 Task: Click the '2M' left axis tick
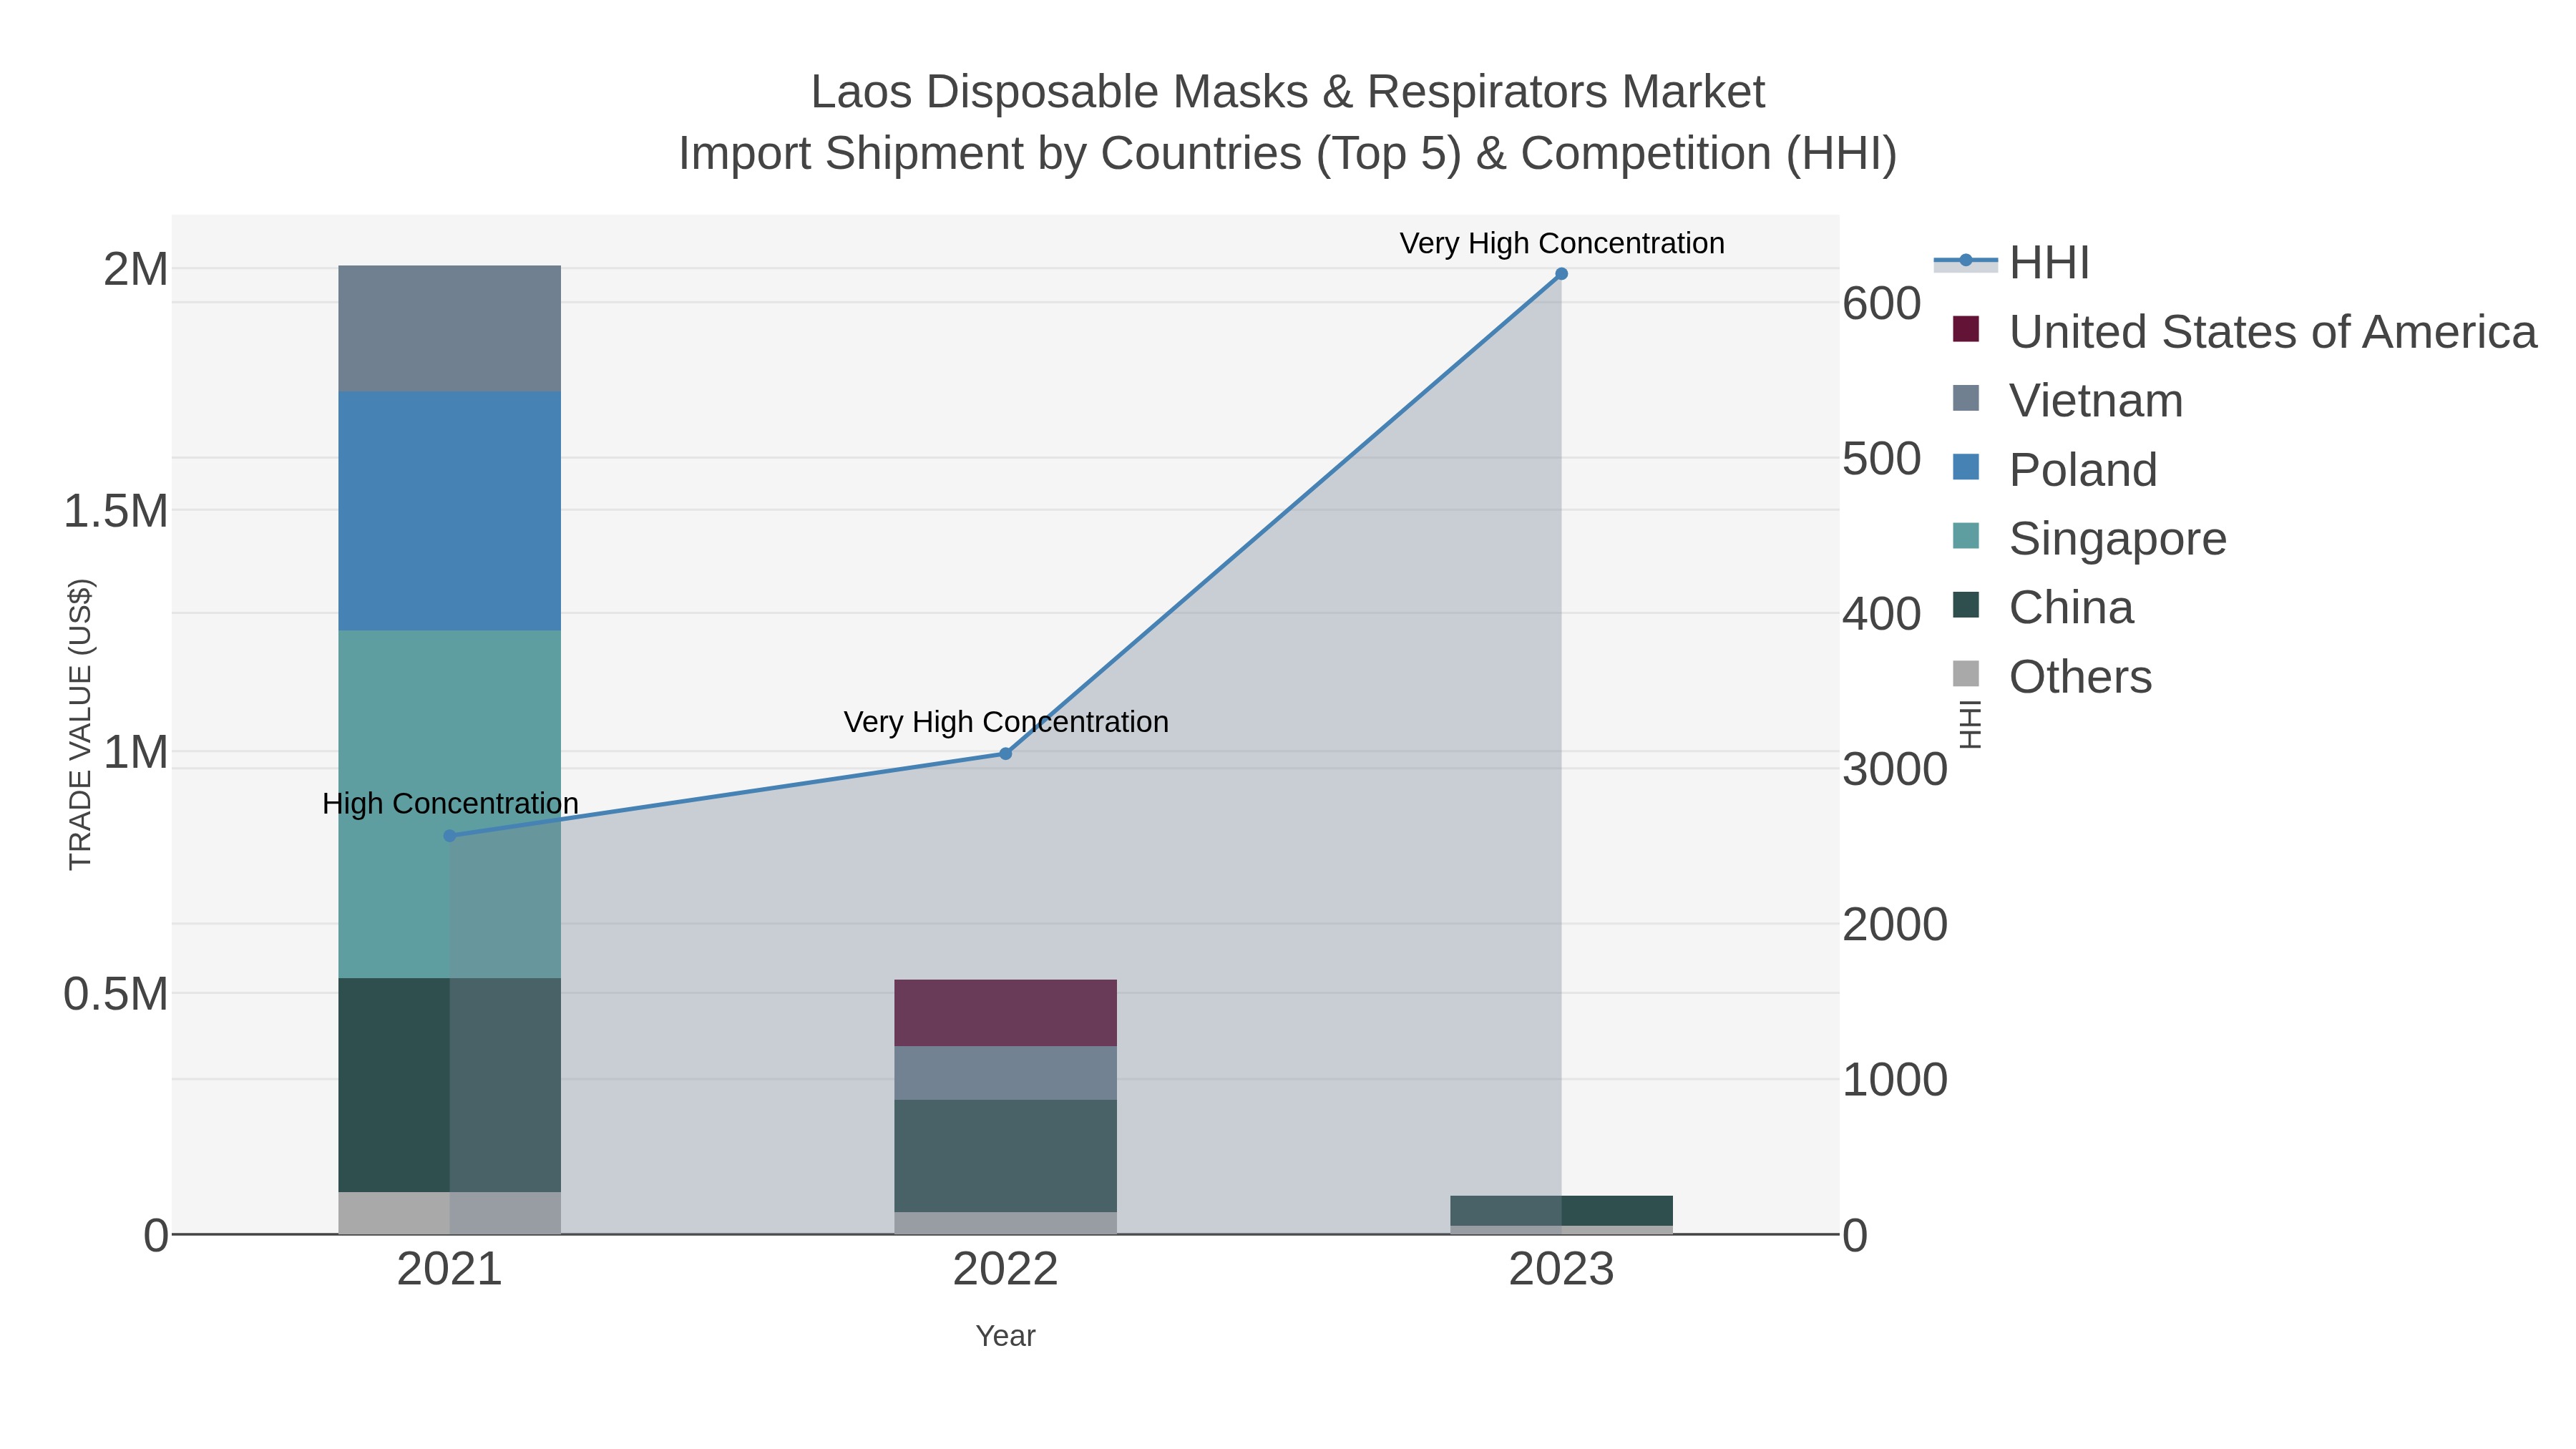click(x=136, y=270)
